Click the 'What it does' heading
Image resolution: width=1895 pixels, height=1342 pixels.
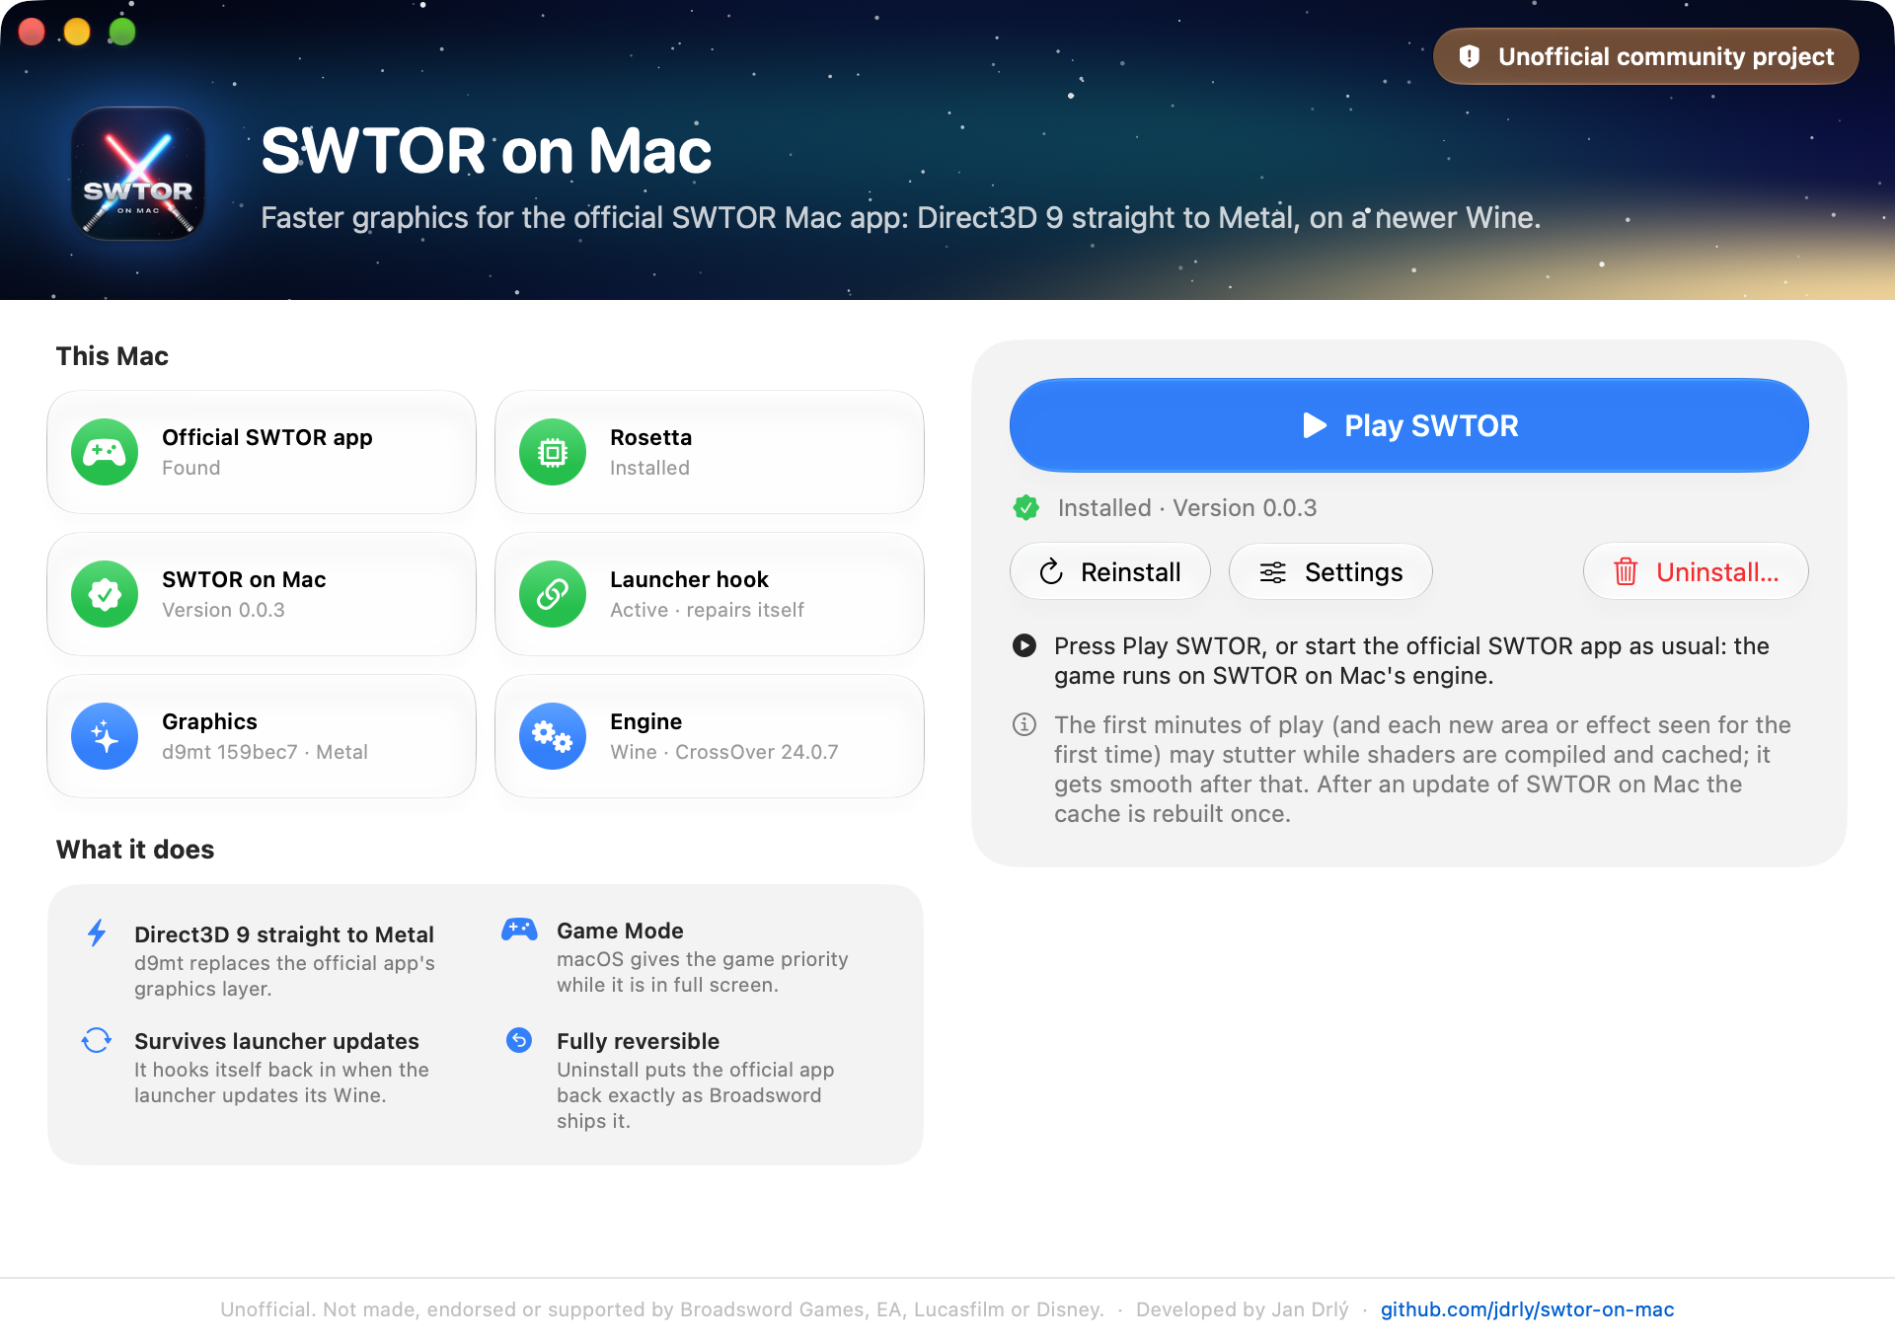pos(135,850)
